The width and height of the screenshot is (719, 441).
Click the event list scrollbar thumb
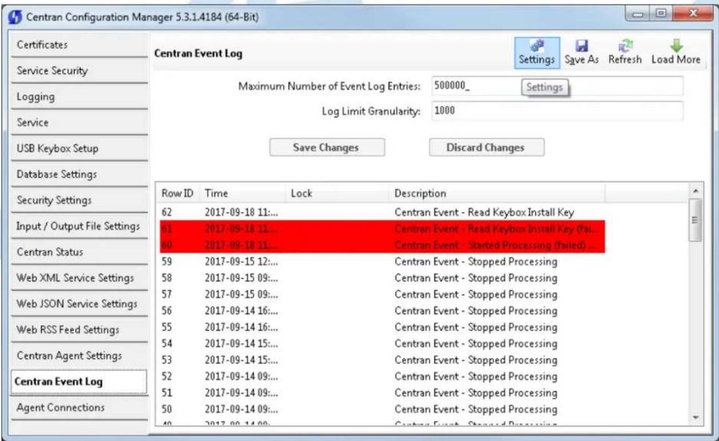[x=696, y=220]
